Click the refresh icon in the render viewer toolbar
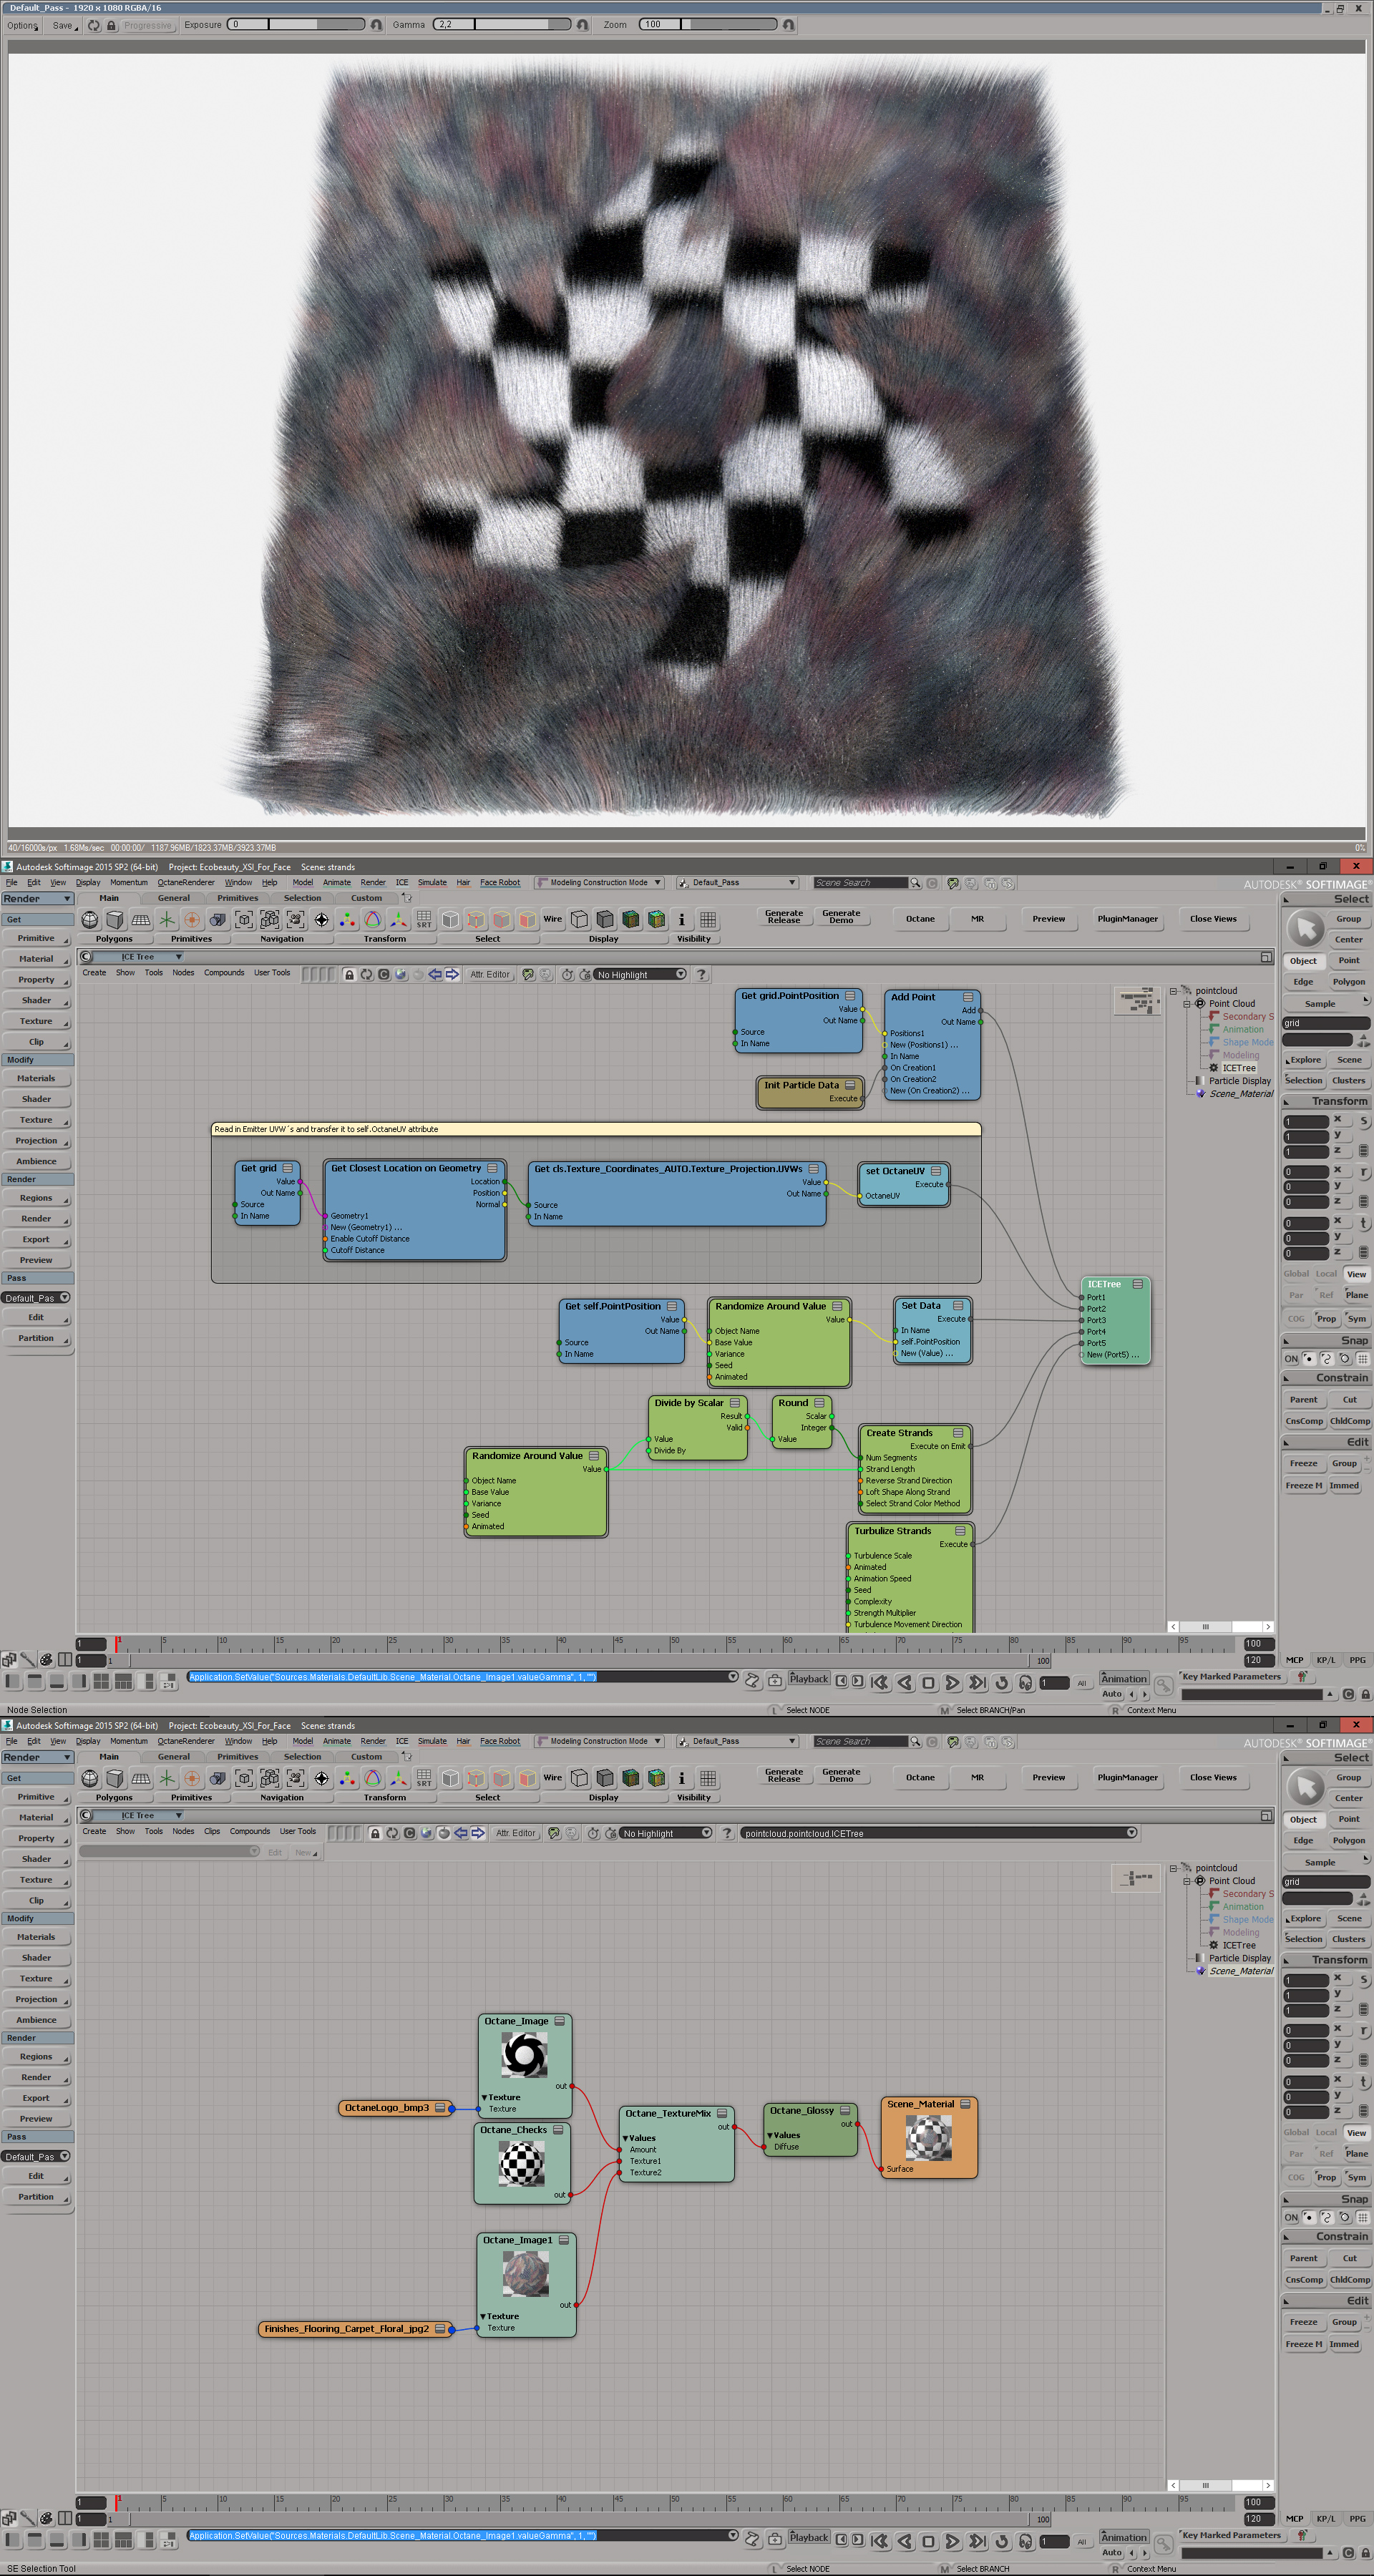Image resolution: width=1374 pixels, height=2576 pixels. [94, 25]
